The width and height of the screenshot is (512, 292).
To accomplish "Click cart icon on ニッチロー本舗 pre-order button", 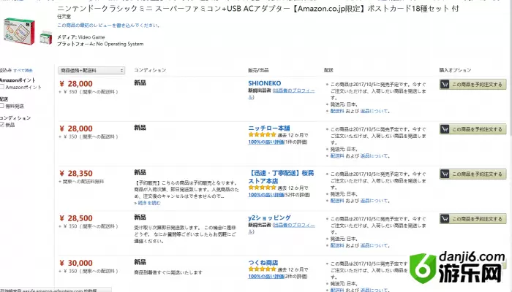I will [445, 129].
